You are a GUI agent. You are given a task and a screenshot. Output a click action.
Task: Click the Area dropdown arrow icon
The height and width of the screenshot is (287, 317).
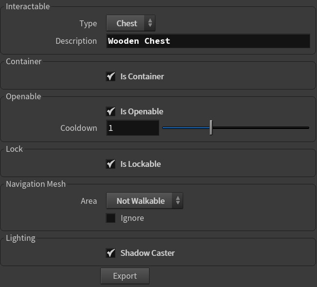(178, 200)
